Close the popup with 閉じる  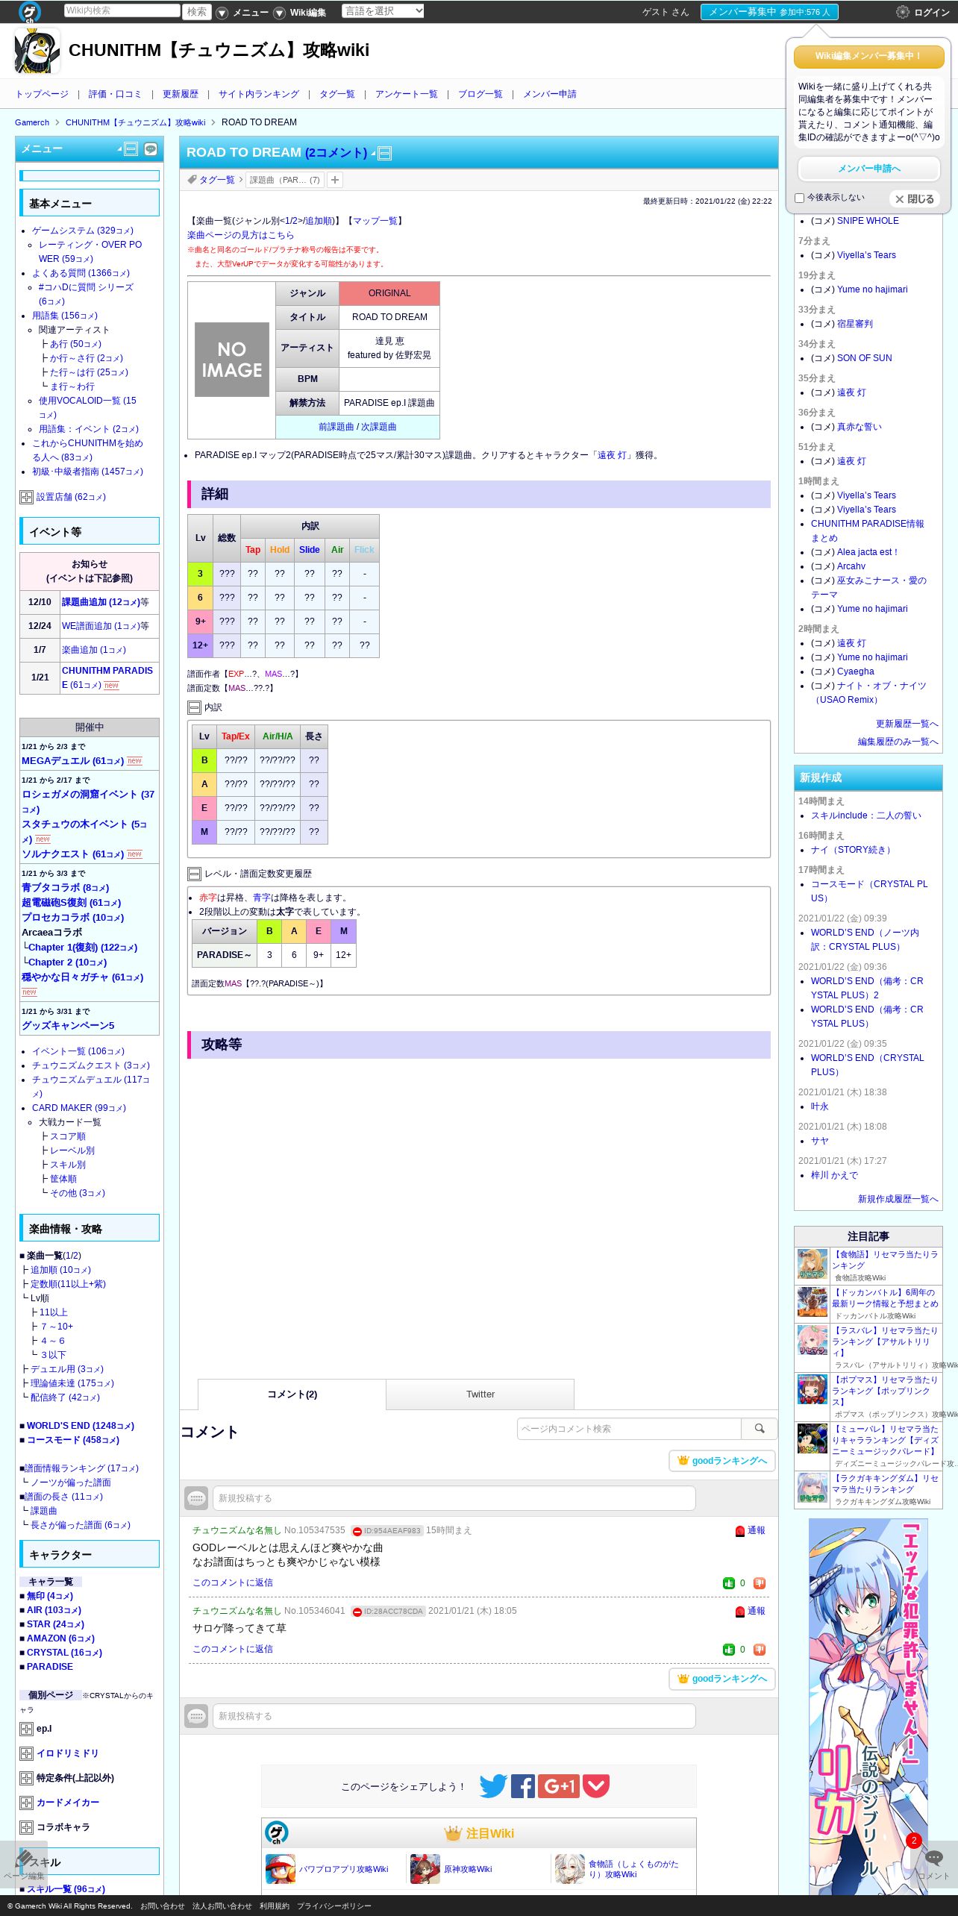915,199
